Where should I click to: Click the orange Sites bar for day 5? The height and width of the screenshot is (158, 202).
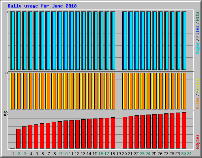(37, 91)
